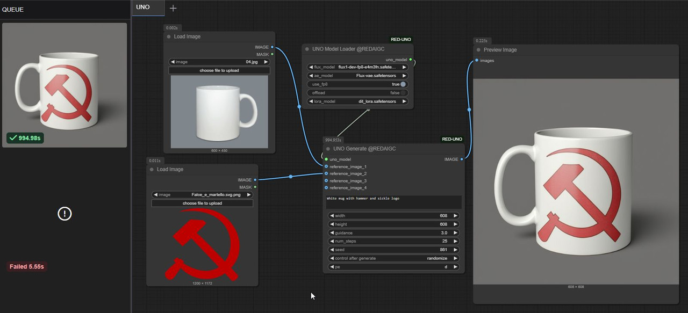Screen dimensions: 688x313
Task: Open a new workflow tab with plus icon
Action: coord(173,8)
